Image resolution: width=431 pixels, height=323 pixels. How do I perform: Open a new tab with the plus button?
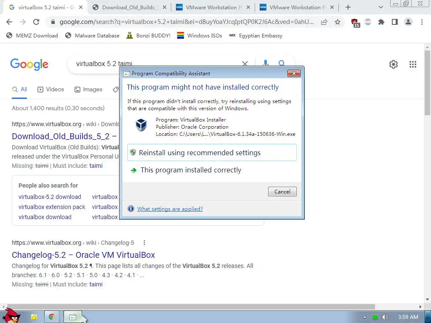point(348,8)
